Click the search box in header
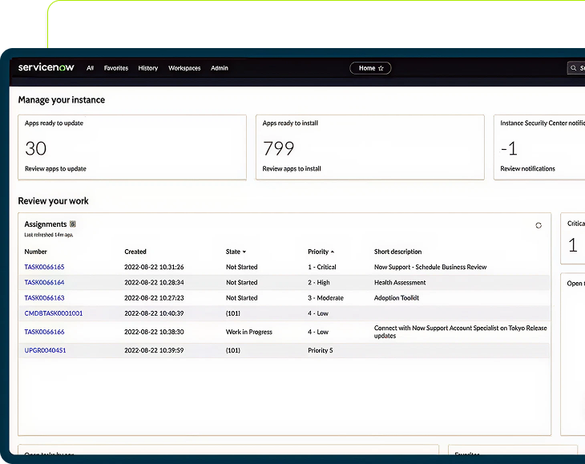Image resolution: width=585 pixels, height=464 pixels. pyautogui.click(x=575, y=68)
